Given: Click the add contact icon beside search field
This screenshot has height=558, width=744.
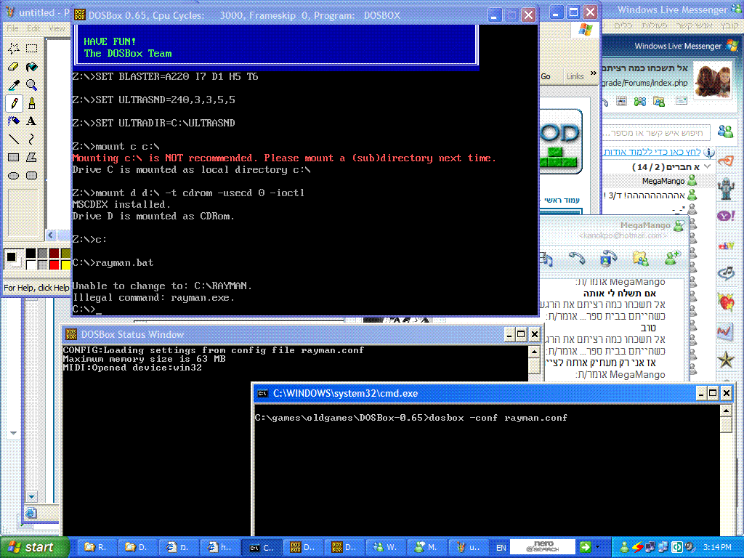Looking at the screenshot, I should pos(725,132).
